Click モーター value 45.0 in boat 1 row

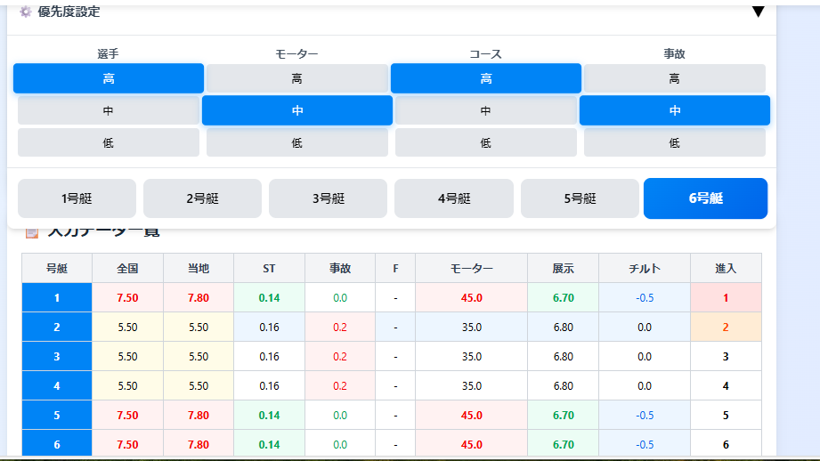coord(472,298)
